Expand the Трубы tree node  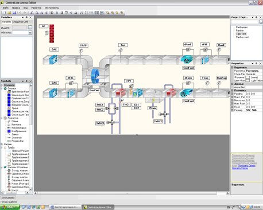coord(2,147)
